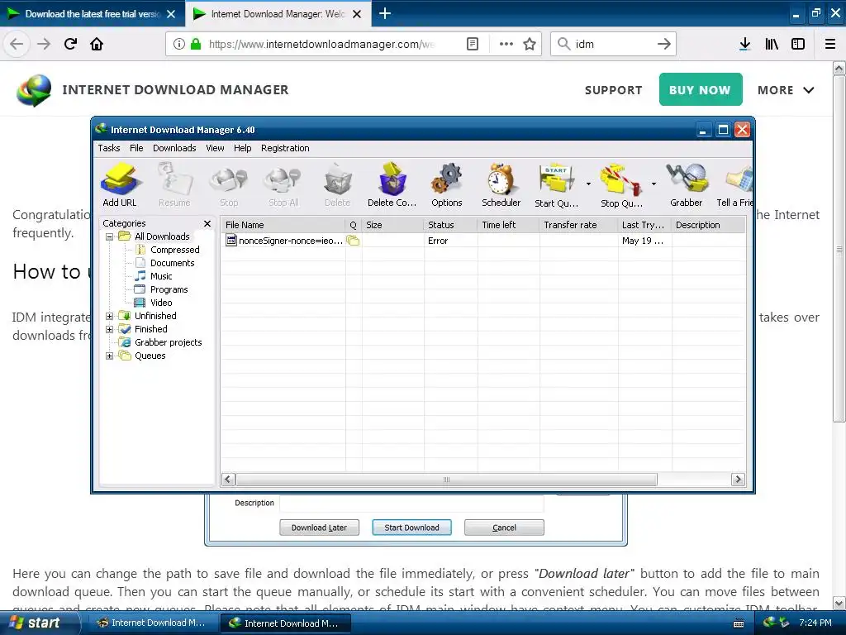Select the nonceSigner-nonce download row
This screenshot has width=846, height=635.
coord(482,241)
